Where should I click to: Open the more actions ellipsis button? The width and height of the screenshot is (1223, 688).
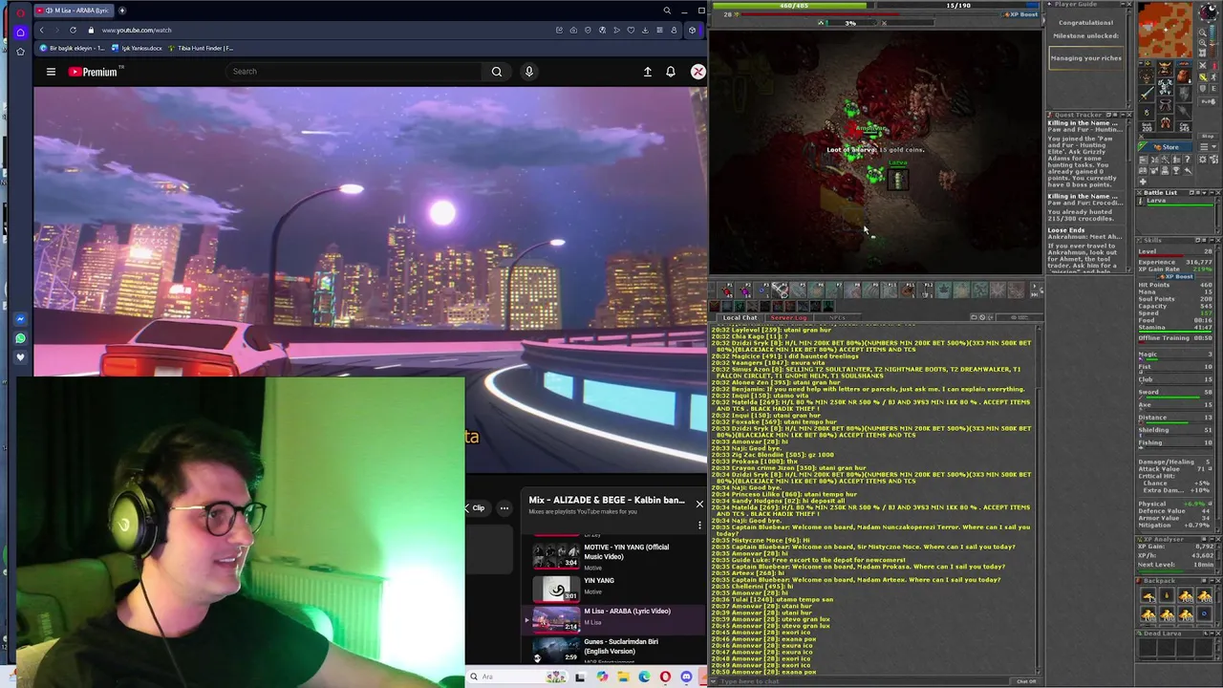point(504,507)
